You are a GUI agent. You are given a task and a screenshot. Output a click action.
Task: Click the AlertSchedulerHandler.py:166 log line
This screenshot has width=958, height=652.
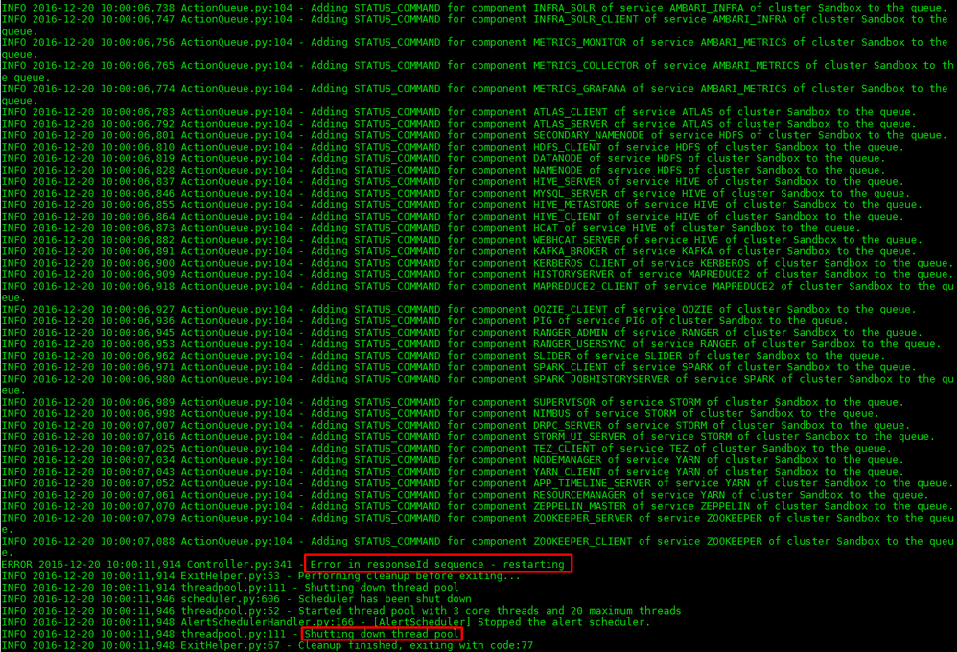pyautogui.click(x=288, y=622)
